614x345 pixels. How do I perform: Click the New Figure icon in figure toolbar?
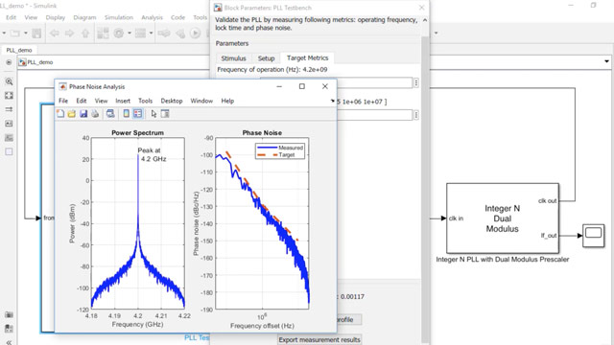[60, 114]
